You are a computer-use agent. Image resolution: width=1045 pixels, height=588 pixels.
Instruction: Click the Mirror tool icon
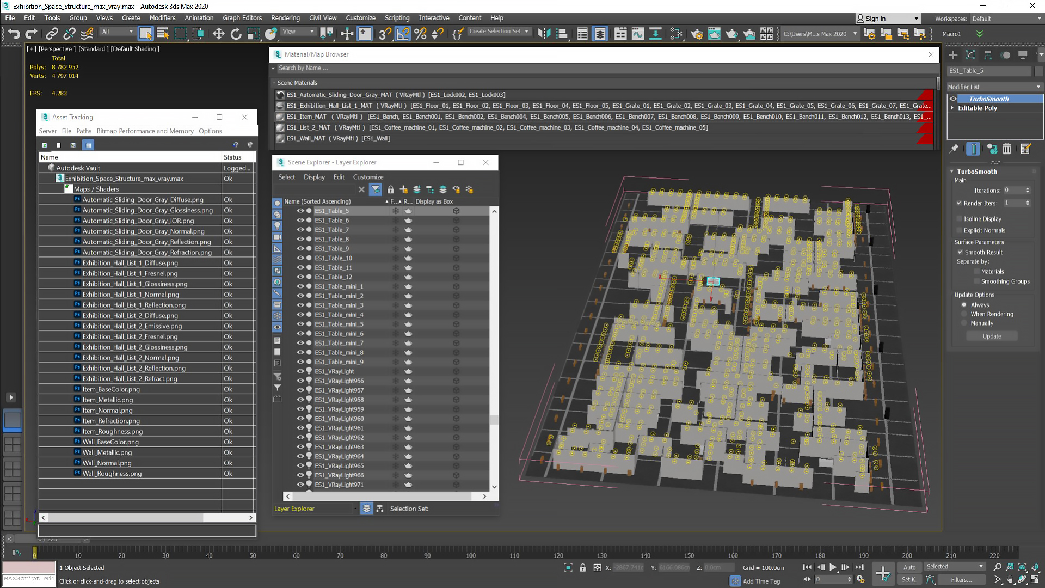coord(544,34)
